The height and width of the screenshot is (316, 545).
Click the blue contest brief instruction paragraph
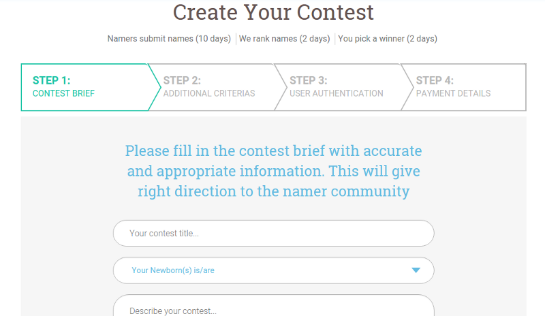coord(274,171)
